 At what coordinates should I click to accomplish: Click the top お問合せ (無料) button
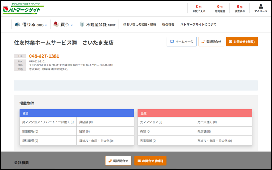click(242, 42)
